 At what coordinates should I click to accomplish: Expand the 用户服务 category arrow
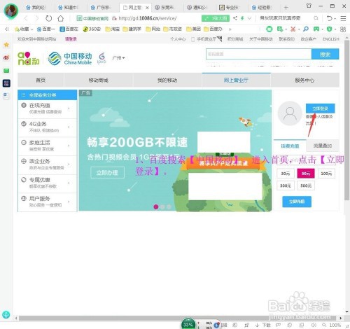click(69, 202)
